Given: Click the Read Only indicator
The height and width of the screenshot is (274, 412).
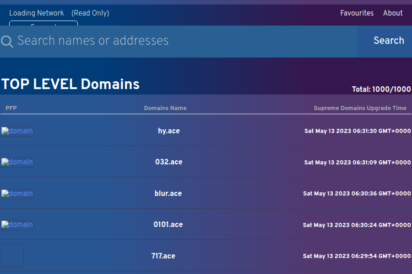Looking at the screenshot, I should coord(90,13).
